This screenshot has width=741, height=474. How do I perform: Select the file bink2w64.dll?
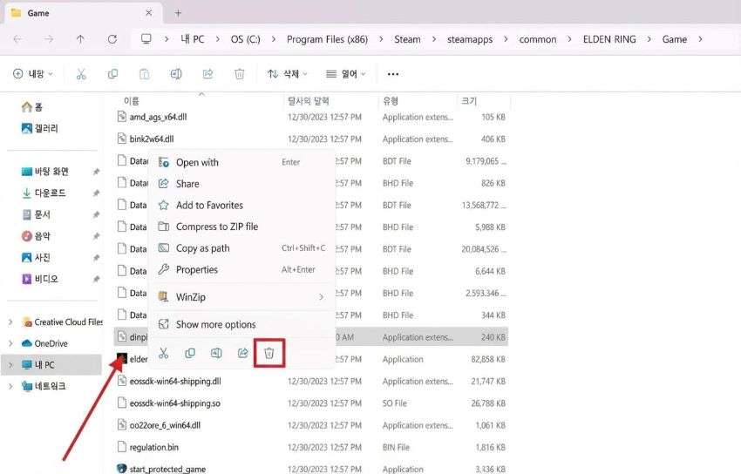point(152,139)
